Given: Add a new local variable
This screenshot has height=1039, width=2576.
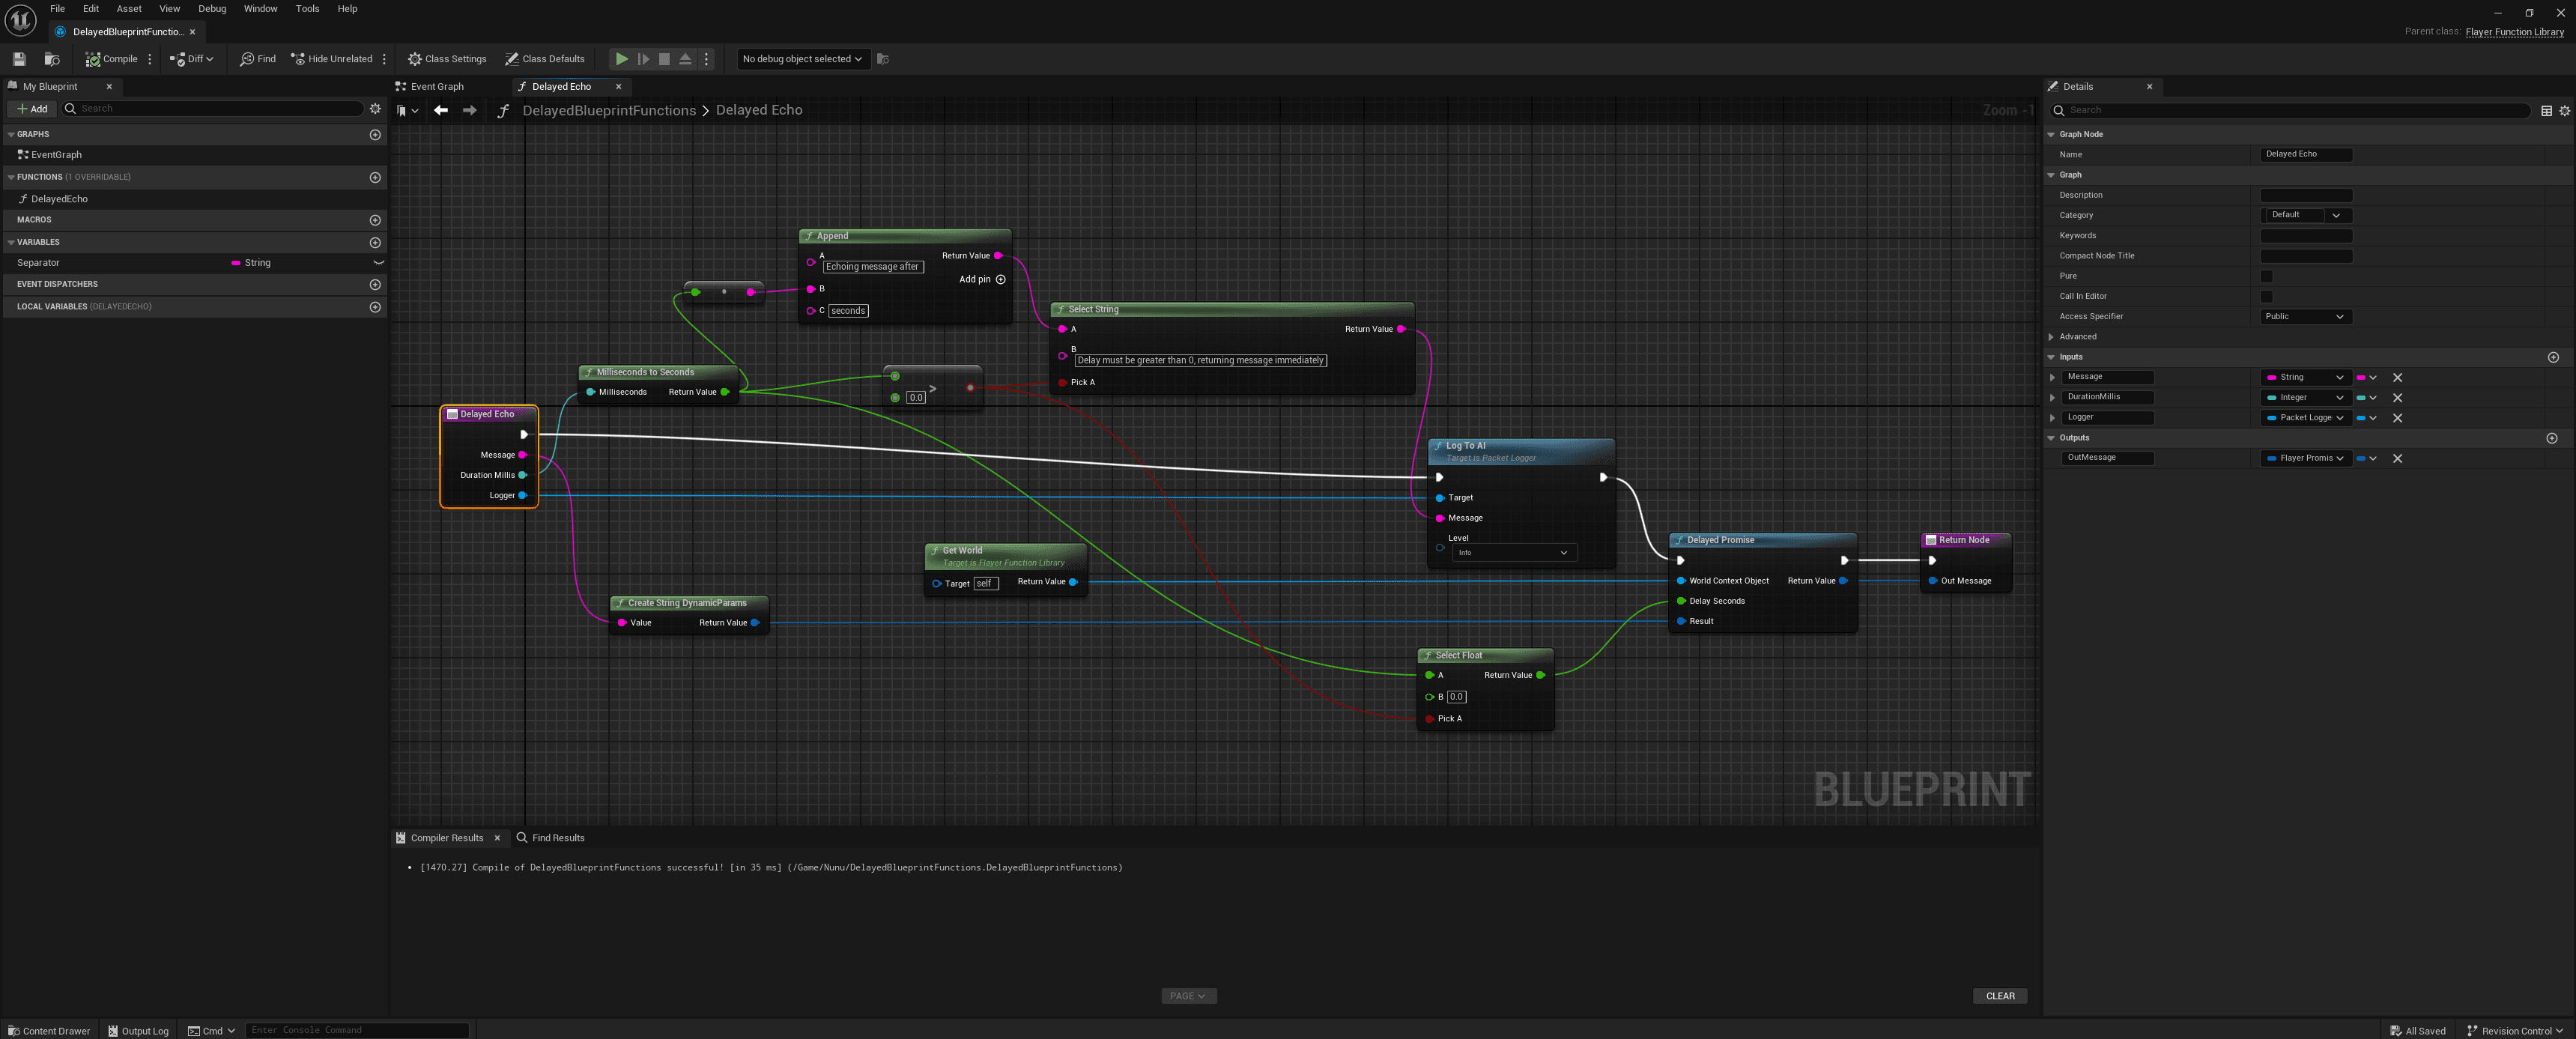Looking at the screenshot, I should (375, 307).
